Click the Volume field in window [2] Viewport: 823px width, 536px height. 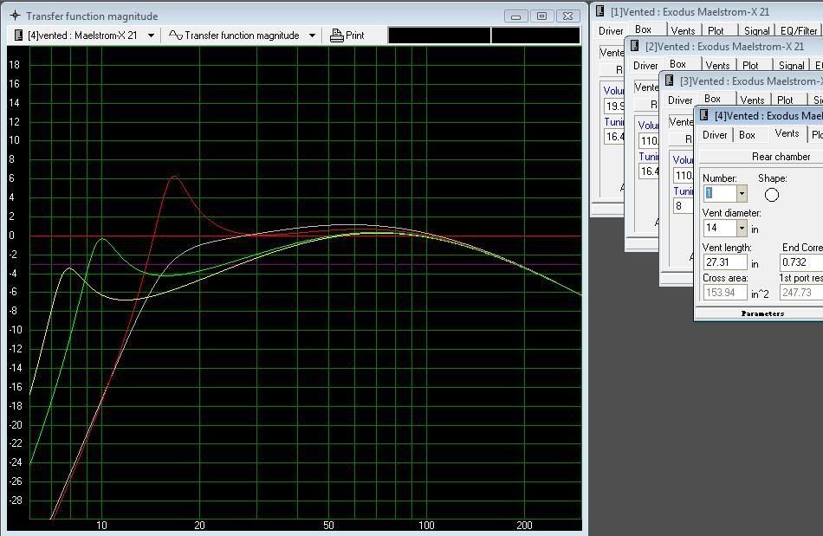pos(649,140)
